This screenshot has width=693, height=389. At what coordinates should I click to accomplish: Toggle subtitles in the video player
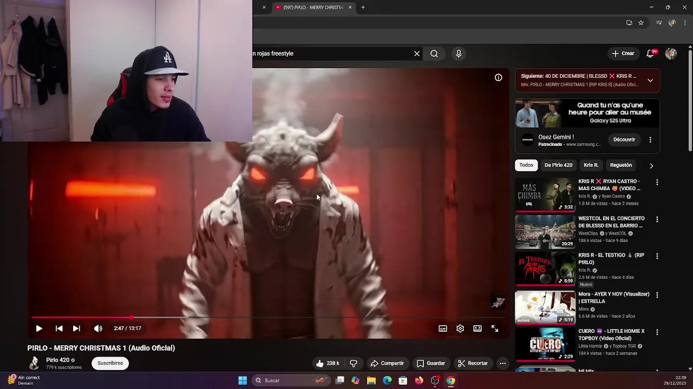pyautogui.click(x=443, y=328)
